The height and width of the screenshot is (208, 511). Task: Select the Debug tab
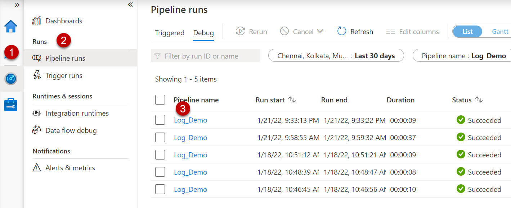(203, 33)
